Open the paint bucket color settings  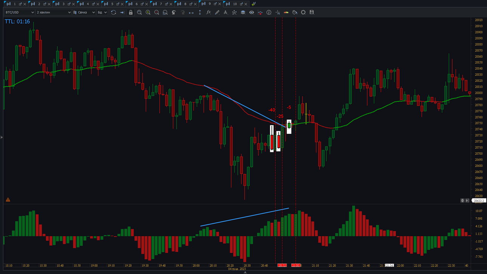click(294, 12)
